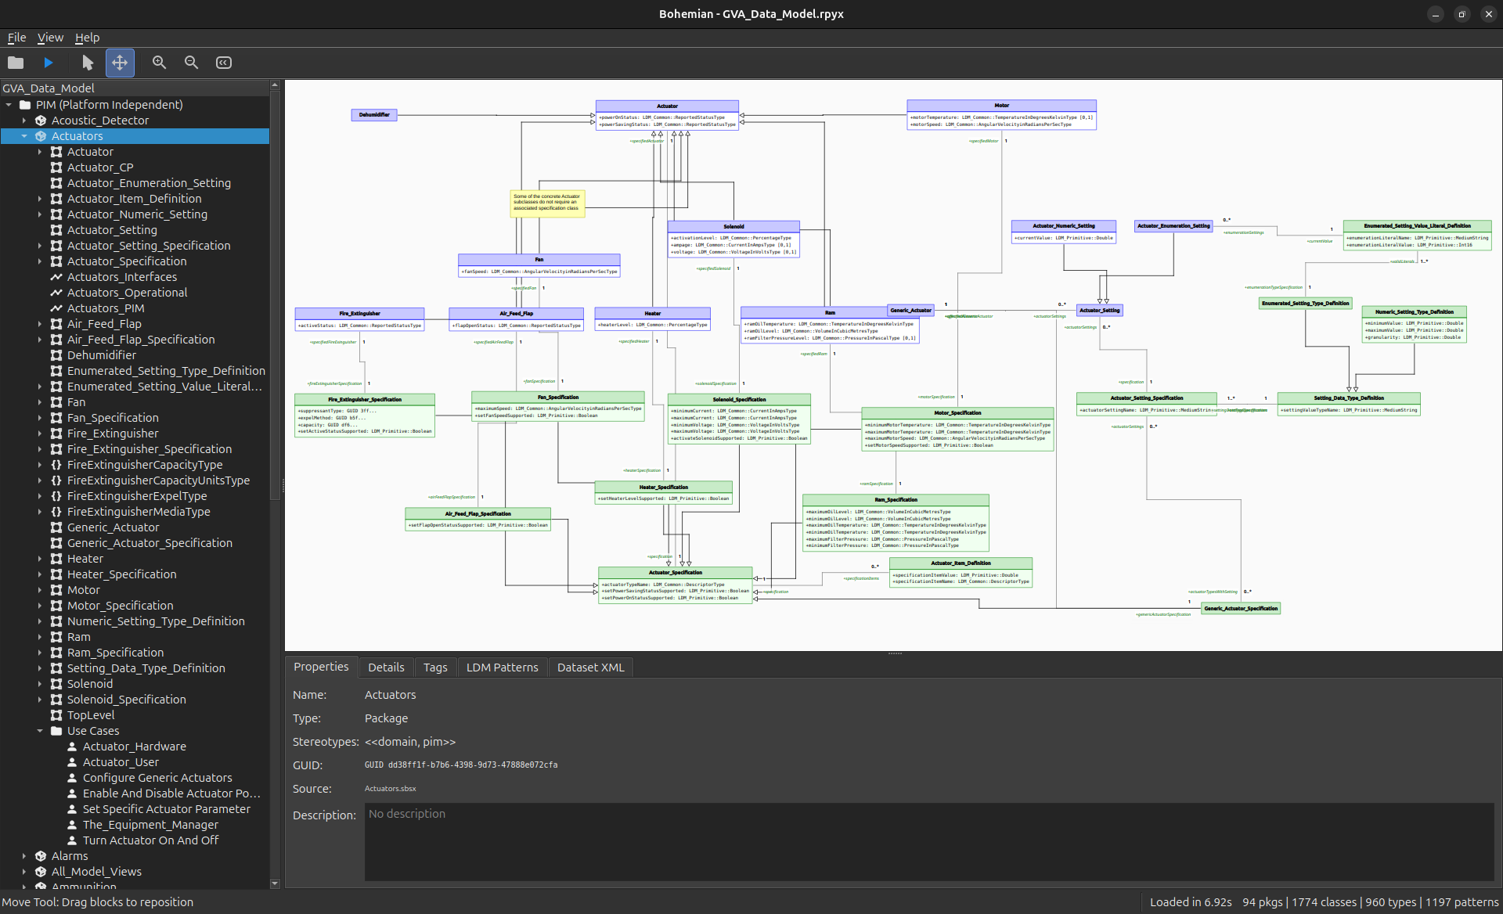Click the Actuators package icon
The height and width of the screenshot is (914, 1503).
40,136
